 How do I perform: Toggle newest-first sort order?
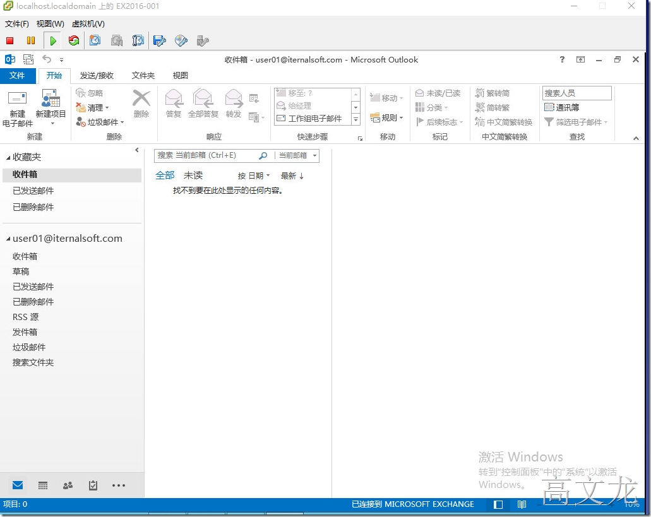292,176
